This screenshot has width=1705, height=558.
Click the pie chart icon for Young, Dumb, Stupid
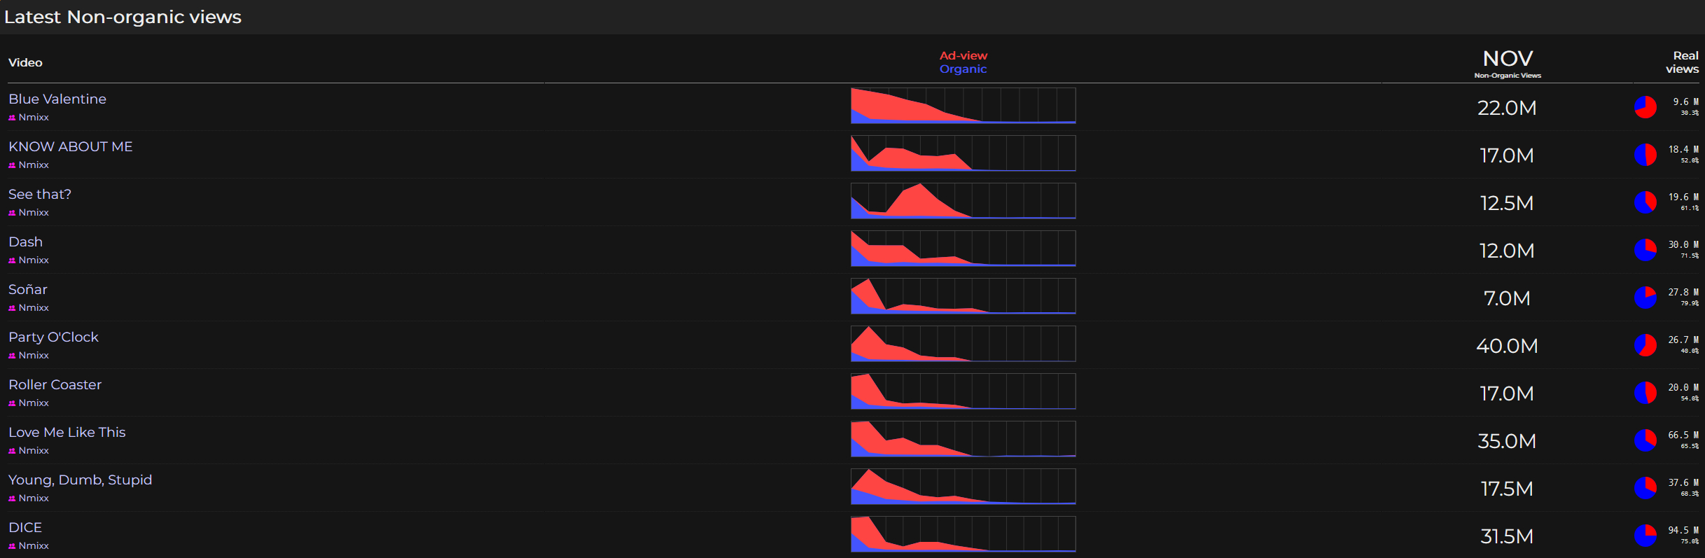coord(1645,488)
